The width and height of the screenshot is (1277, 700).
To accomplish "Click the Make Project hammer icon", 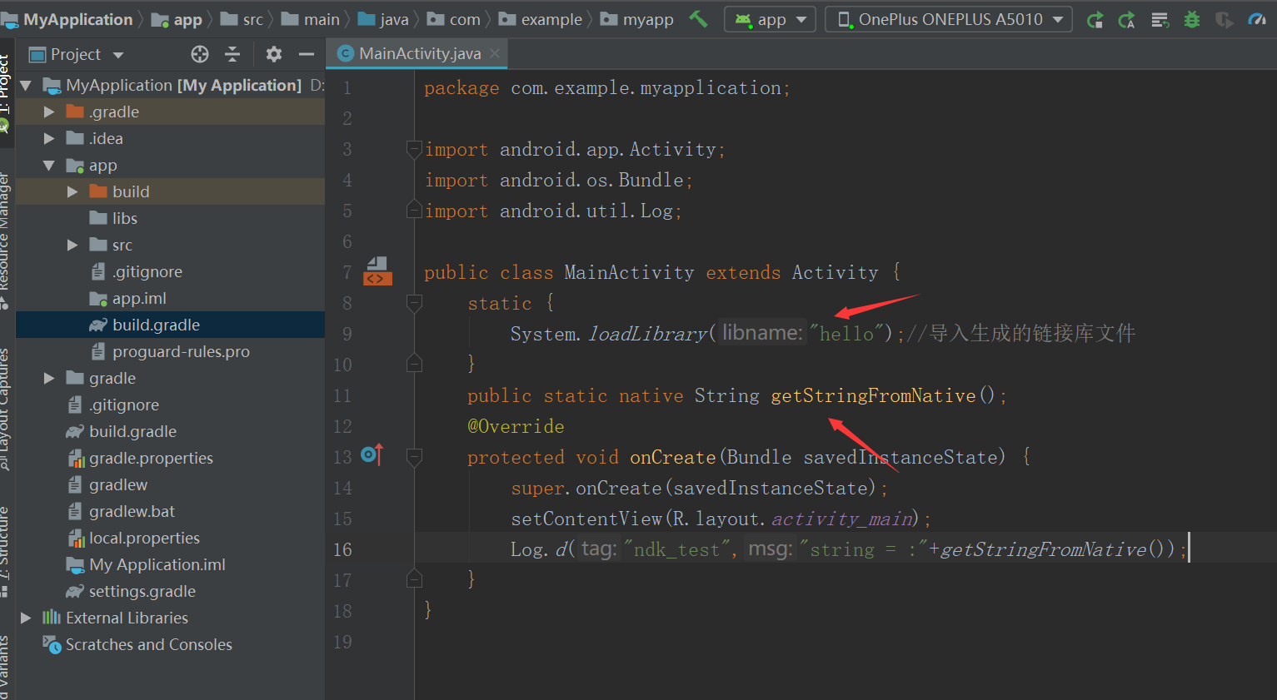I will [x=698, y=18].
